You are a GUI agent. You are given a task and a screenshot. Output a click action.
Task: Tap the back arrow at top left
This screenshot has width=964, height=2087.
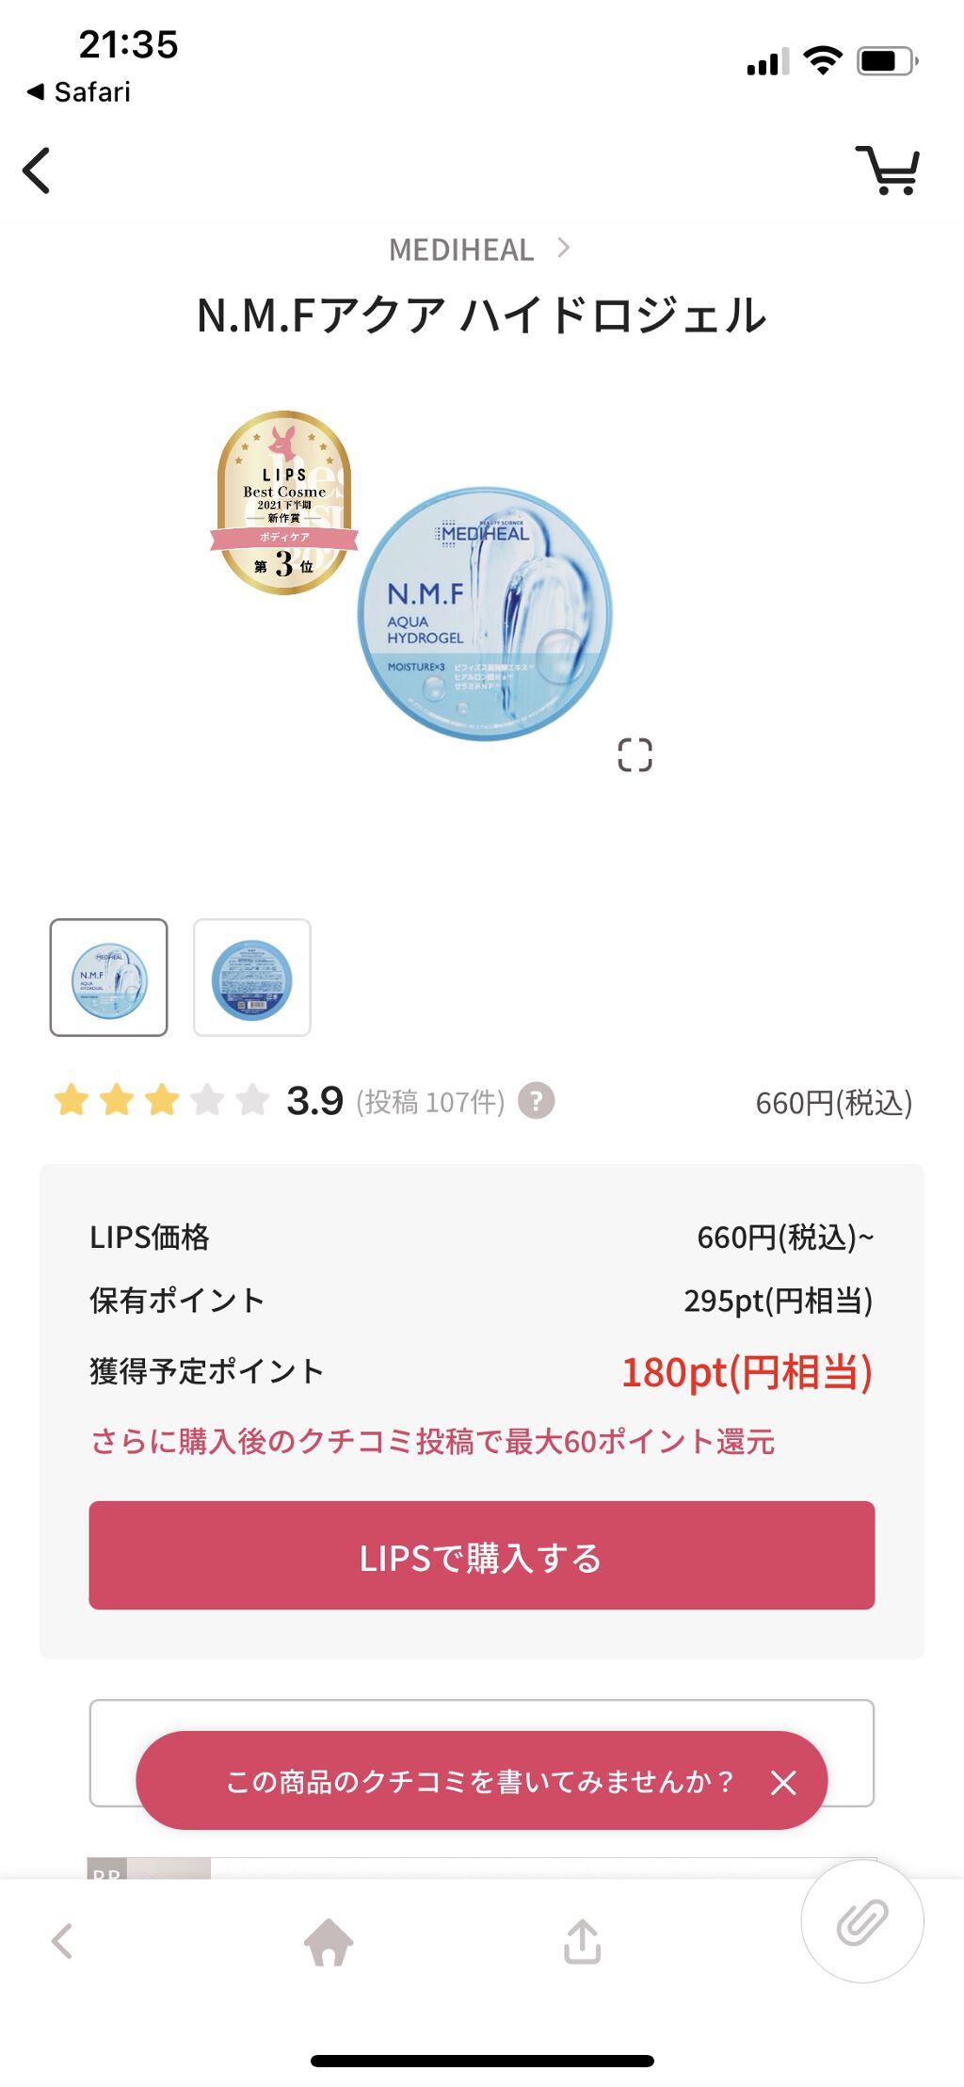(38, 170)
